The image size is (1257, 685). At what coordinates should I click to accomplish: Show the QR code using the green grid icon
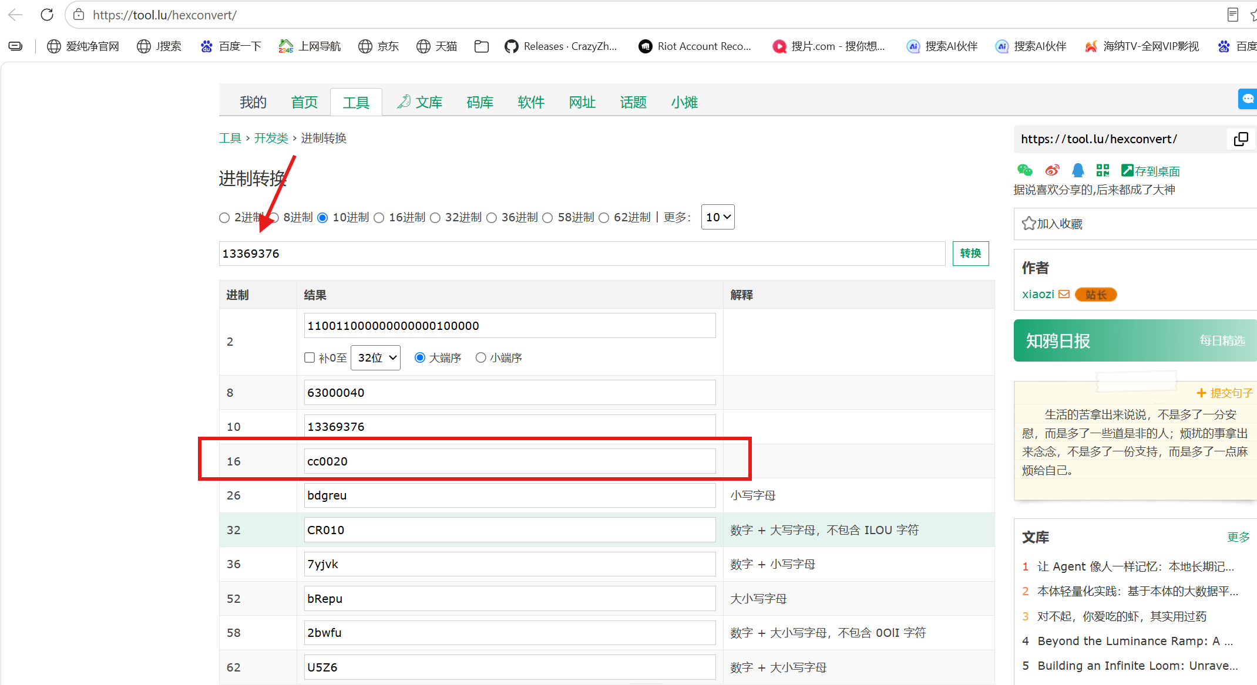pyautogui.click(x=1103, y=170)
